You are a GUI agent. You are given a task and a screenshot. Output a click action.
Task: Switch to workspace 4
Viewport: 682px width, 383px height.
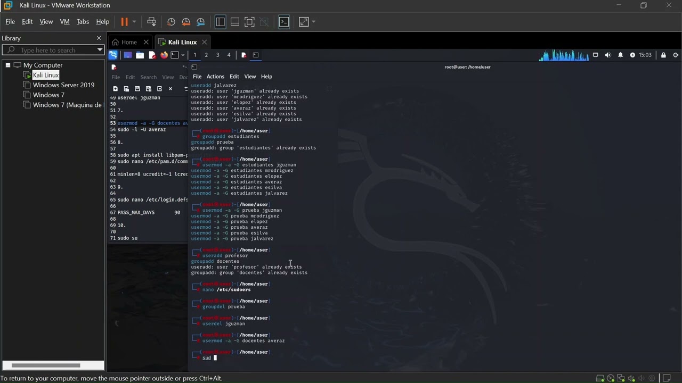[x=229, y=55]
